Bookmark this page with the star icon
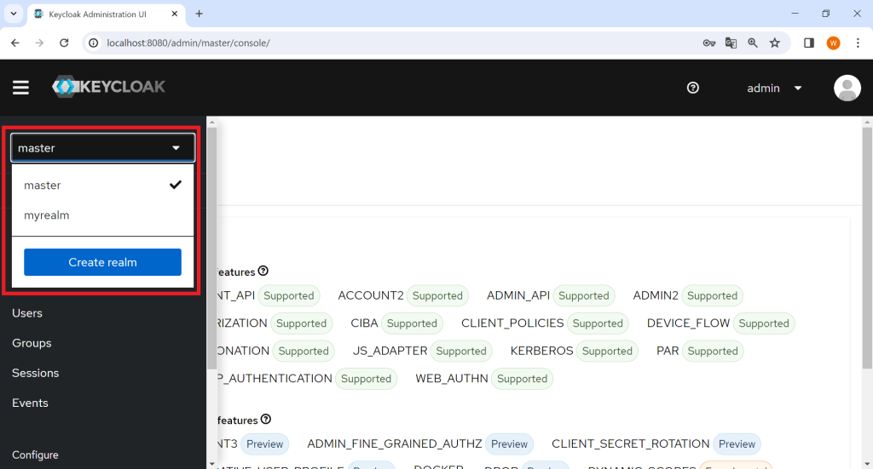873x469 pixels. pyautogui.click(x=774, y=43)
